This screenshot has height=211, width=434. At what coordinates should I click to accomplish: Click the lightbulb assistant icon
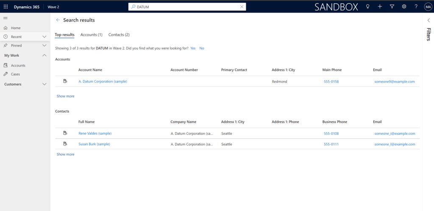pos(367,7)
